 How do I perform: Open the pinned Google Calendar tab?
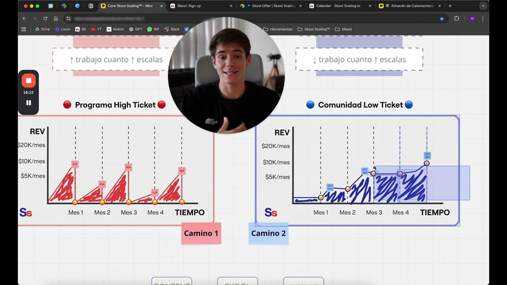click(x=50, y=6)
